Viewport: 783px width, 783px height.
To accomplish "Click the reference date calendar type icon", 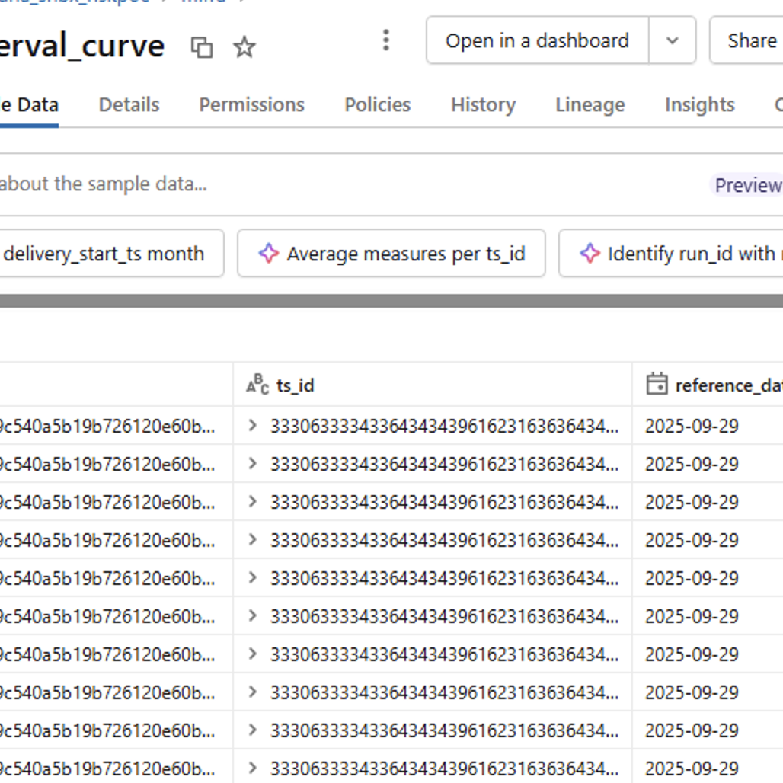I will (656, 385).
